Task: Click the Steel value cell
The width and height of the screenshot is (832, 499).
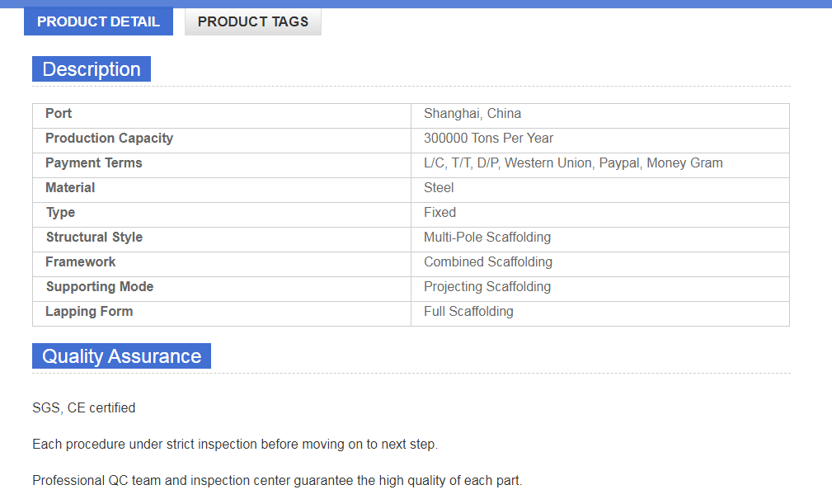Action: (x=439, y=188)
